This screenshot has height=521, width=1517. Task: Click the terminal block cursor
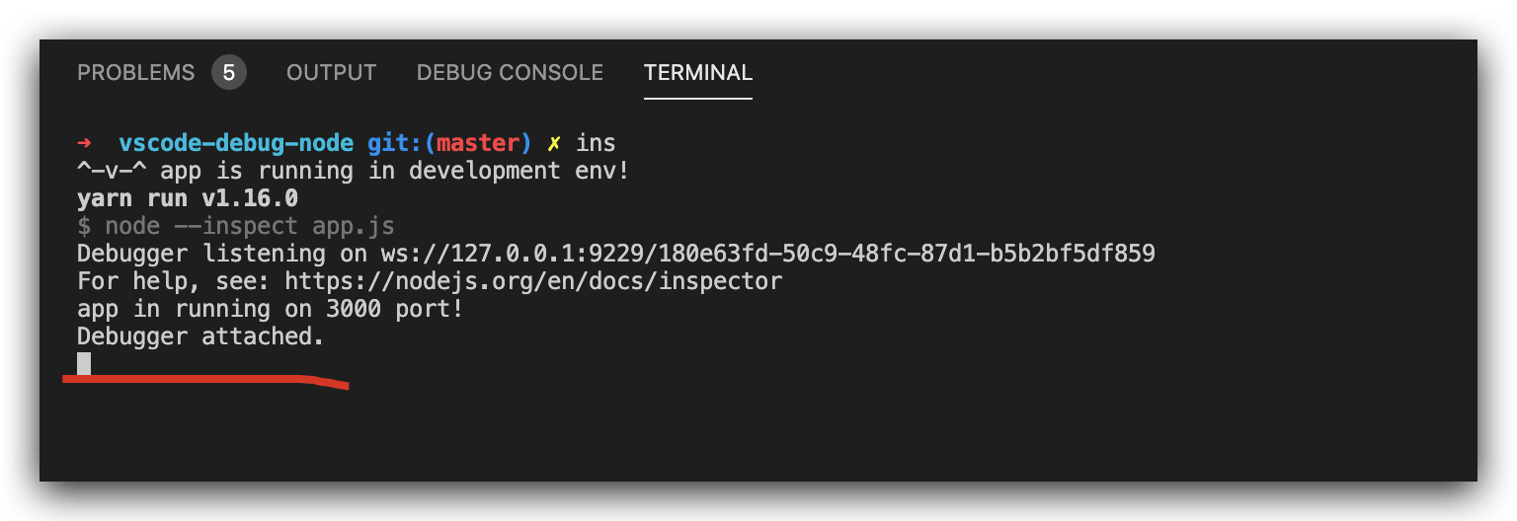click(84, 364)
